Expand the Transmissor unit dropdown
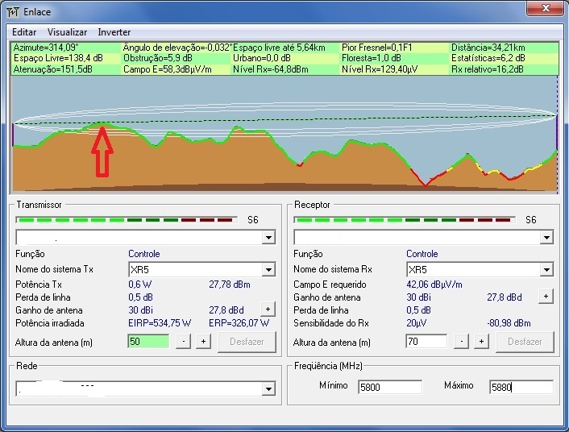This screenshot has width=569, height=432. (268, 238)
